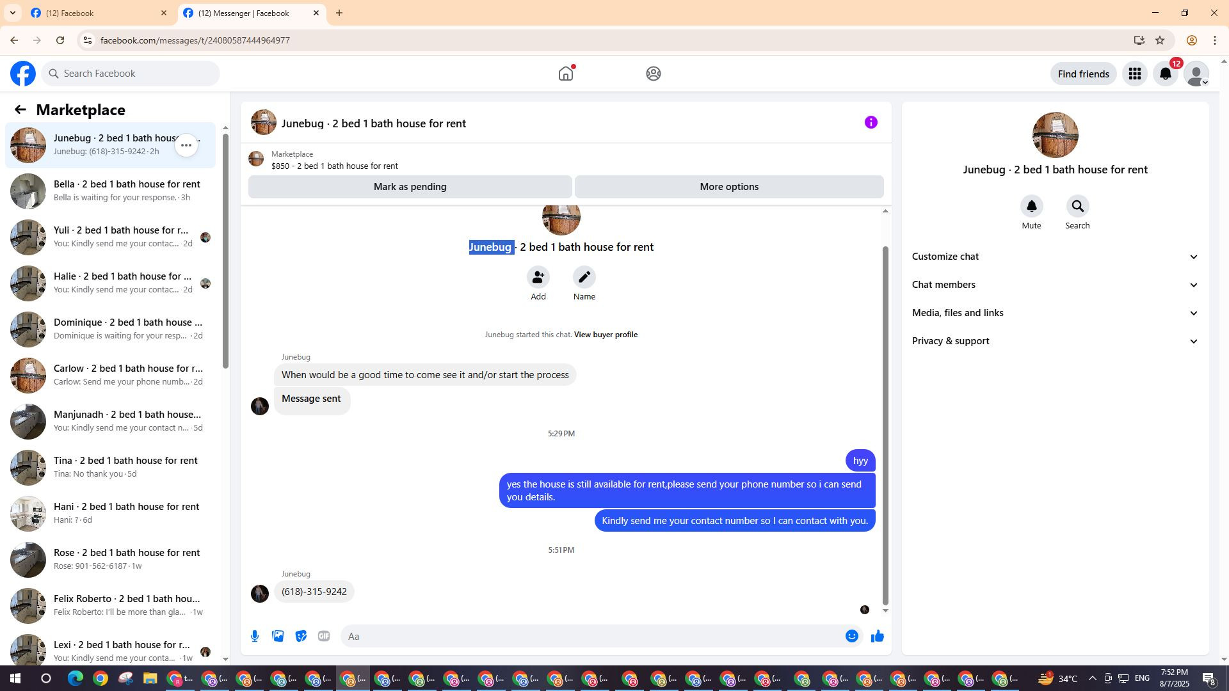Open Felix Roberto conversation

point(110,605)
